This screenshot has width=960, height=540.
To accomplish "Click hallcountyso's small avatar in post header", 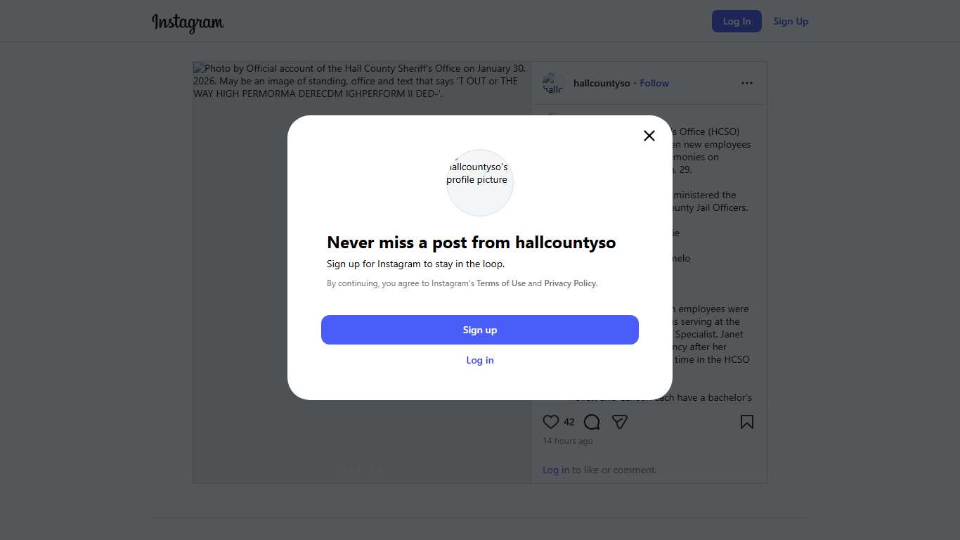I will click(x=553, y=83).
